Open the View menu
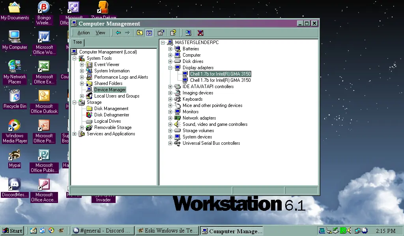 click(100, 33)
